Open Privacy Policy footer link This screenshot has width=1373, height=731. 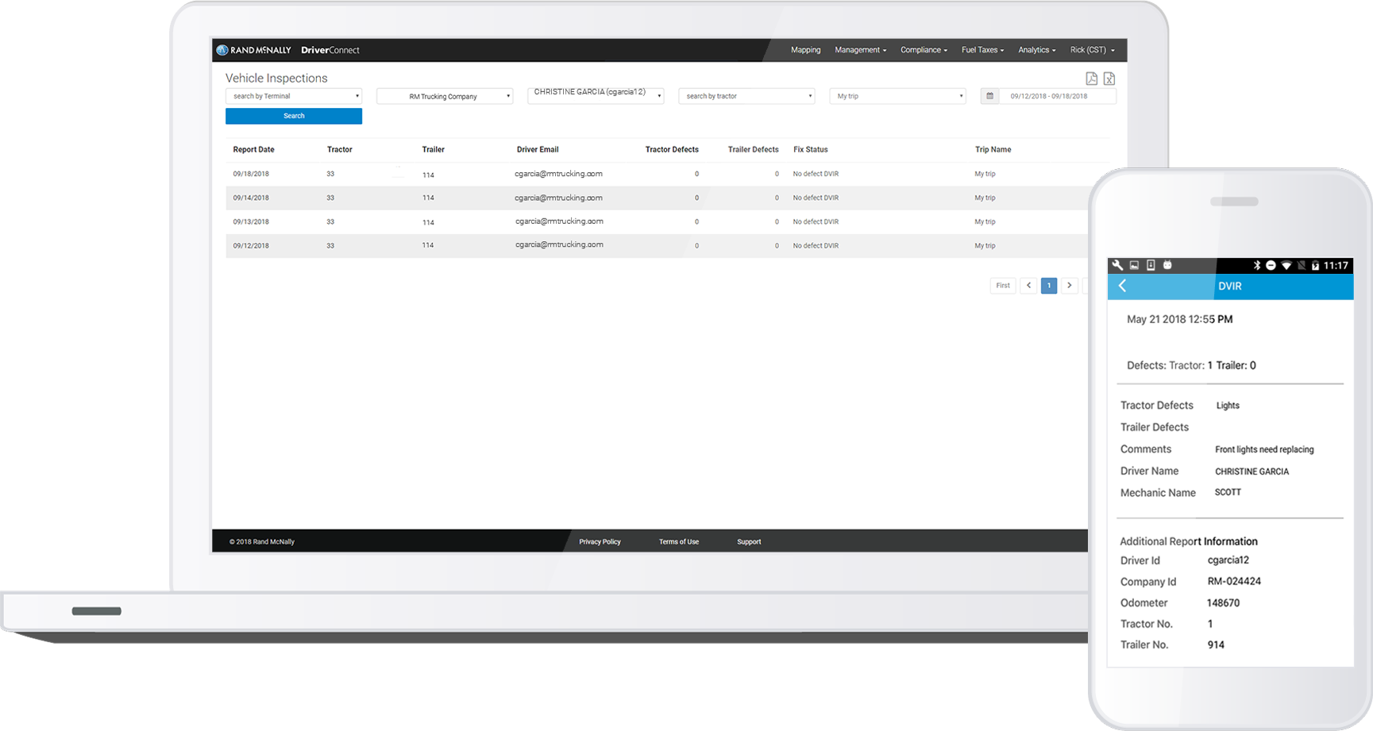pyautogui.click(x=600, y=542)
